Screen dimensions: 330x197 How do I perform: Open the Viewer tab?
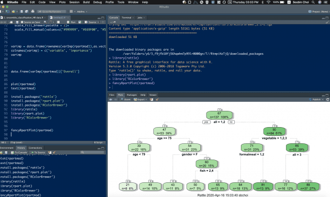[153, 95]
